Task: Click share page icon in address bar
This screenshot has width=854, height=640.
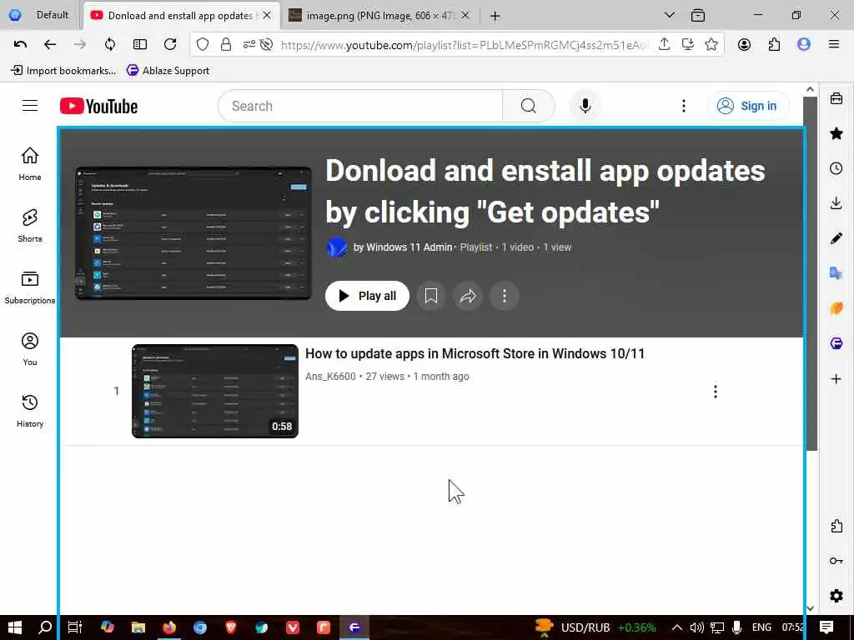Action: pos(664,45)
